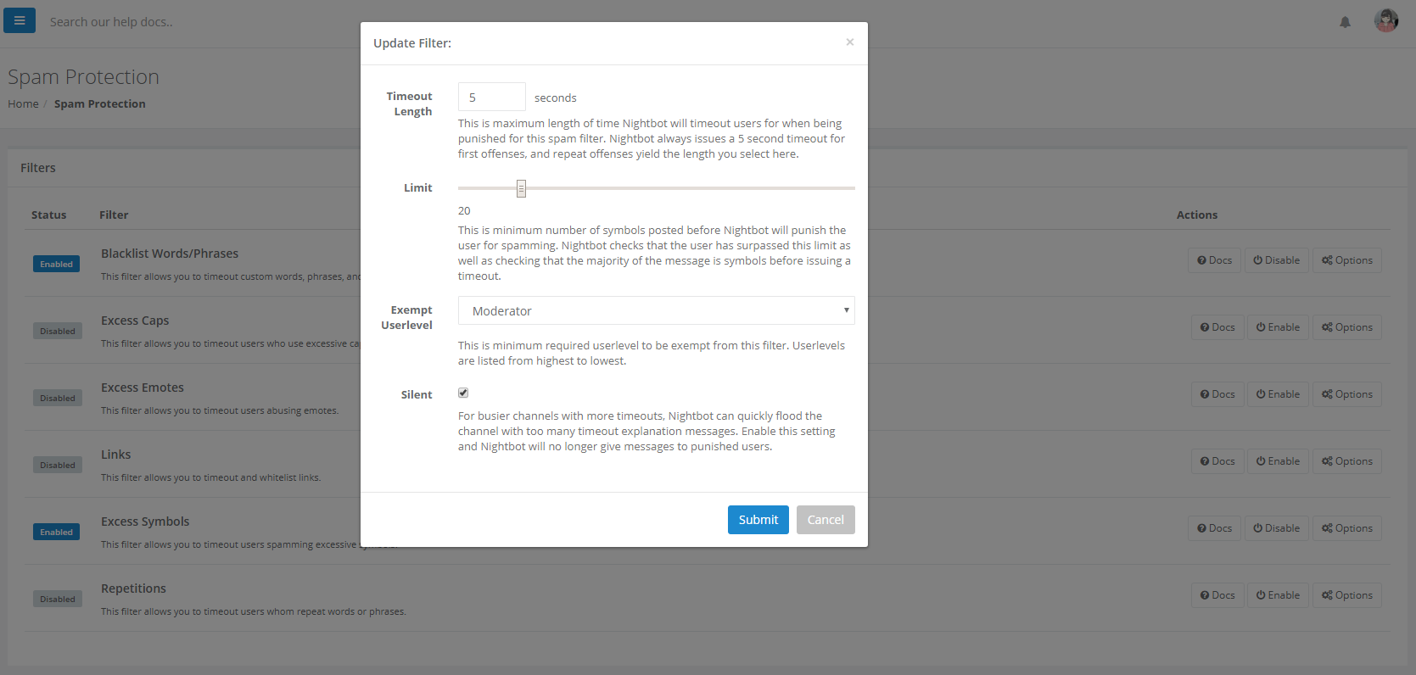Click the Repetitions filter title
1416x675 pixels.
133,589
